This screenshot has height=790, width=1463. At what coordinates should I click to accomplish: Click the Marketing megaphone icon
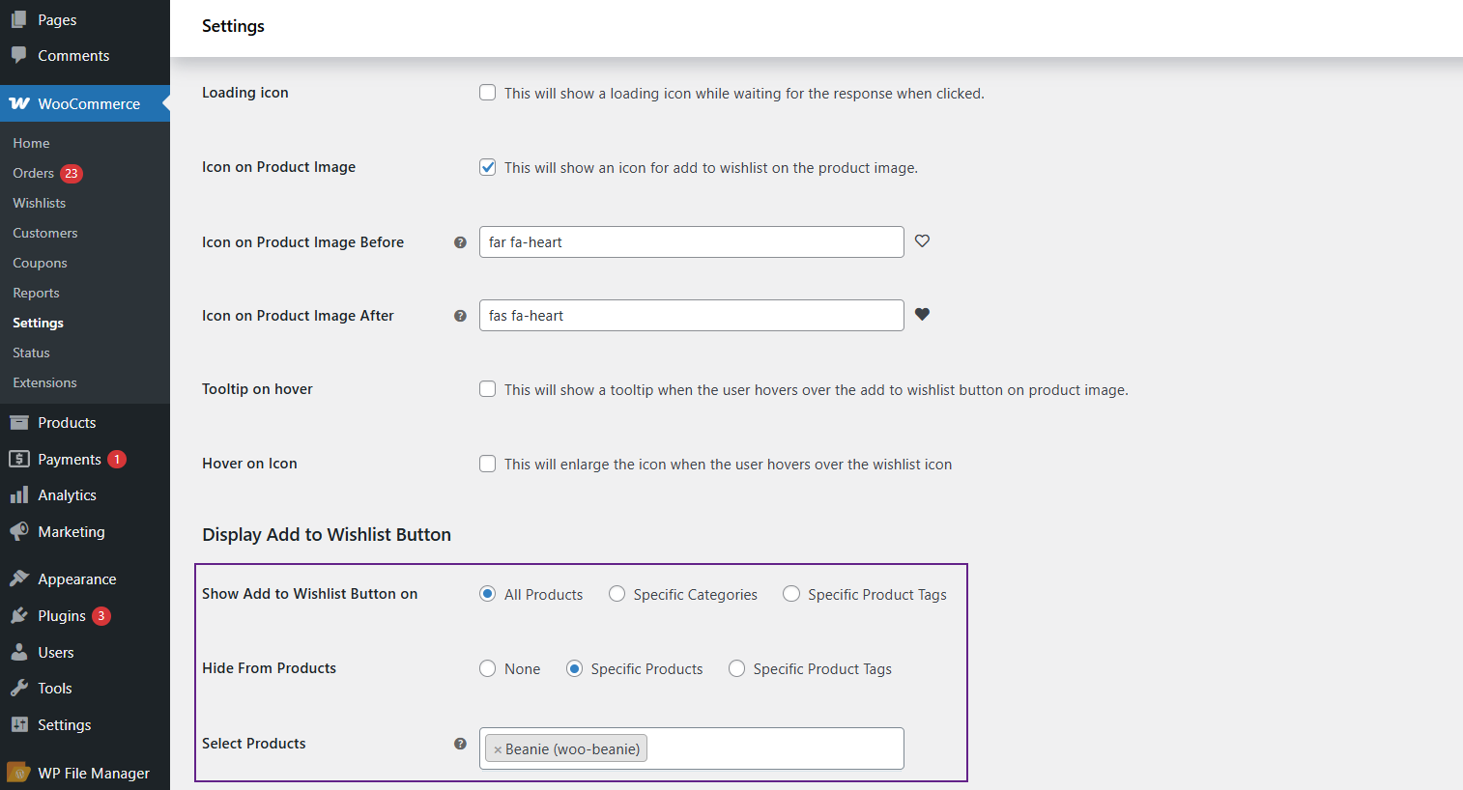(18, 531)
